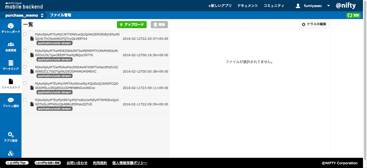Click timestamp 2016-02-11T22:09:59+09:00
The width and height of the screenshot is (367, 168).
pos(145,104)
